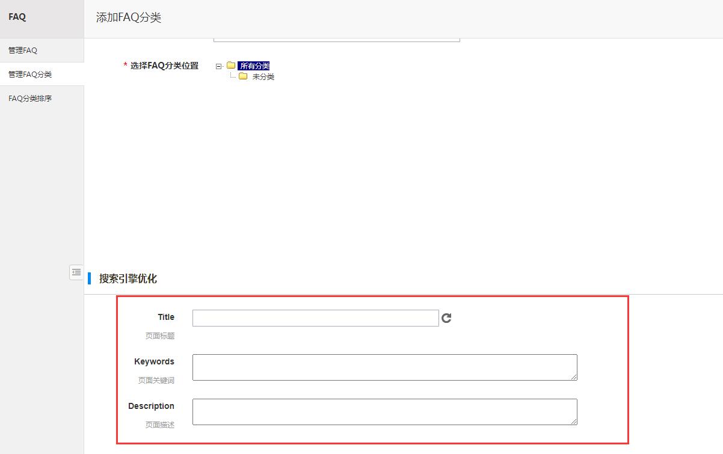The height and width of the screenshot is (454, 723).
Task: Select the 所有分类 category label
Action: click(254, 66)
